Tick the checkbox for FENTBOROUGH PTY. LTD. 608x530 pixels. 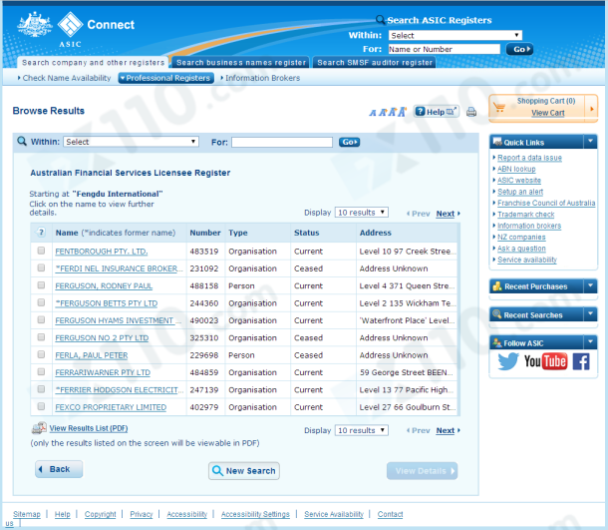pos(41,252)
